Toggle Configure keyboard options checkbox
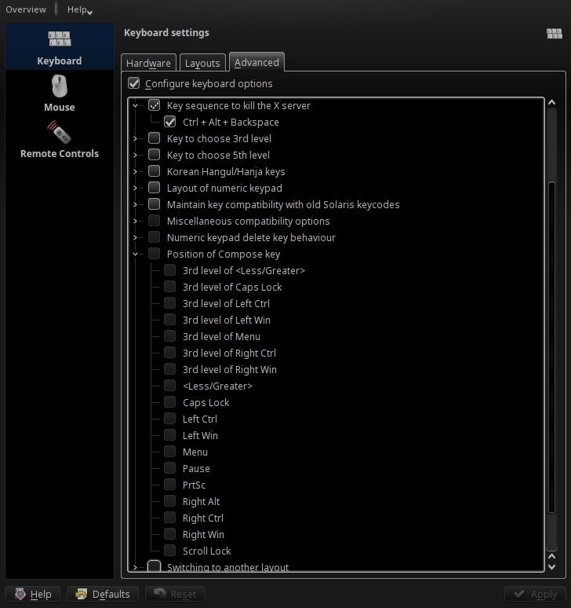 pos(133,83)
